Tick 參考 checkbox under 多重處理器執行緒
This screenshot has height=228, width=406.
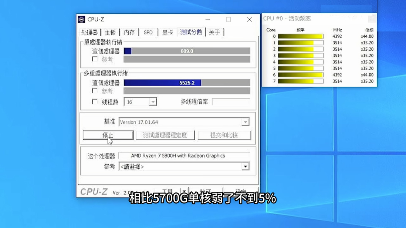[x=95, y=91]
